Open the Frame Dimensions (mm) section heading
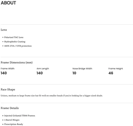 pos(17,63)
